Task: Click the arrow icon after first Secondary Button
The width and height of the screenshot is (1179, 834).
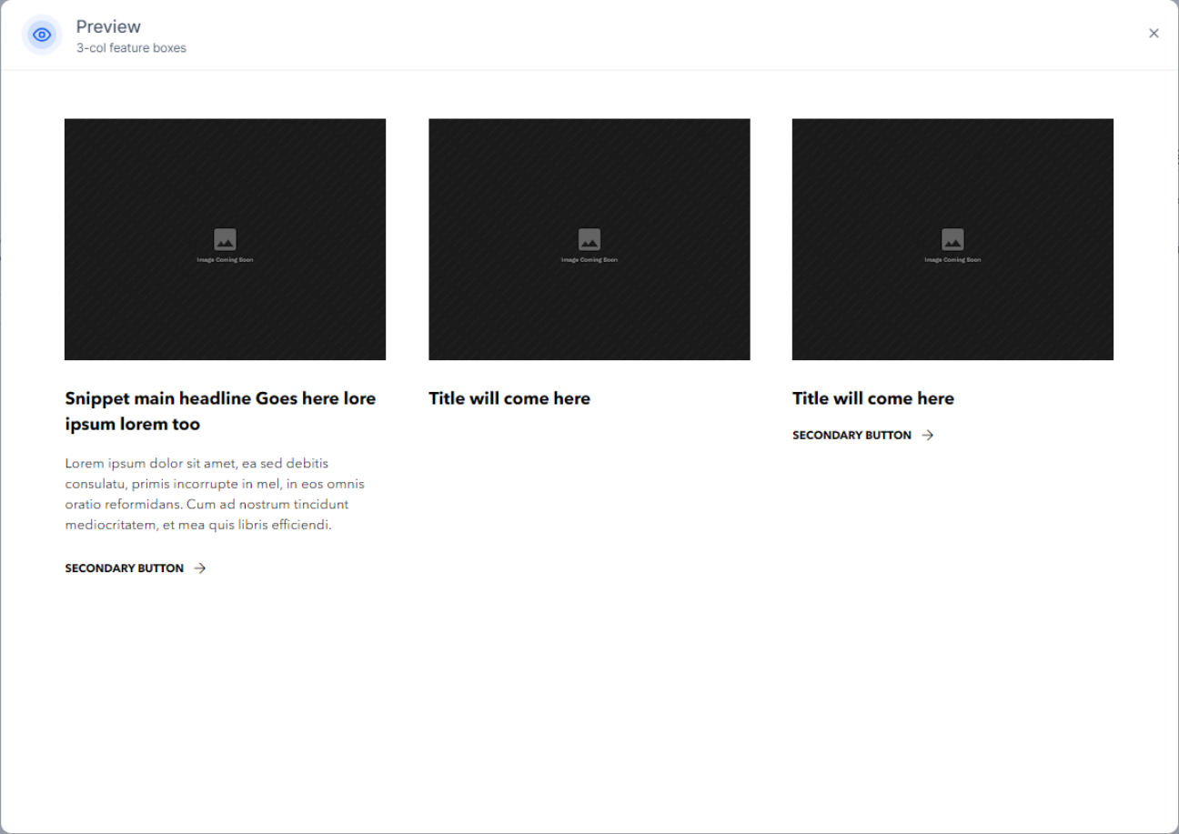Action: tap(200, 568)
